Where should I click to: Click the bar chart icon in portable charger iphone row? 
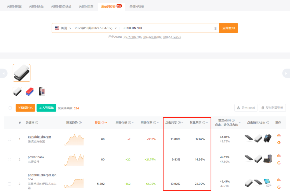tap(279, 180)
